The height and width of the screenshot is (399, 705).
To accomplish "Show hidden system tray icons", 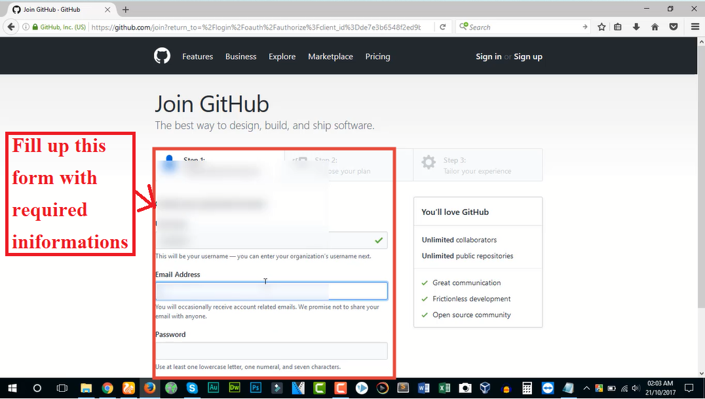I will (586, 389).
